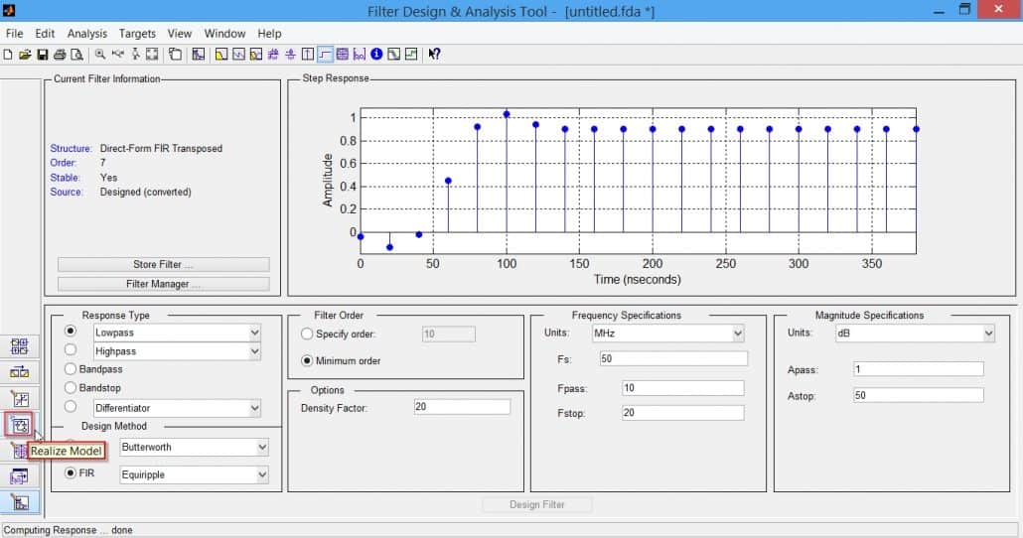Click the Fstop input field
The height and width of the screenshot is (538, 1023).
click(683, 413)
